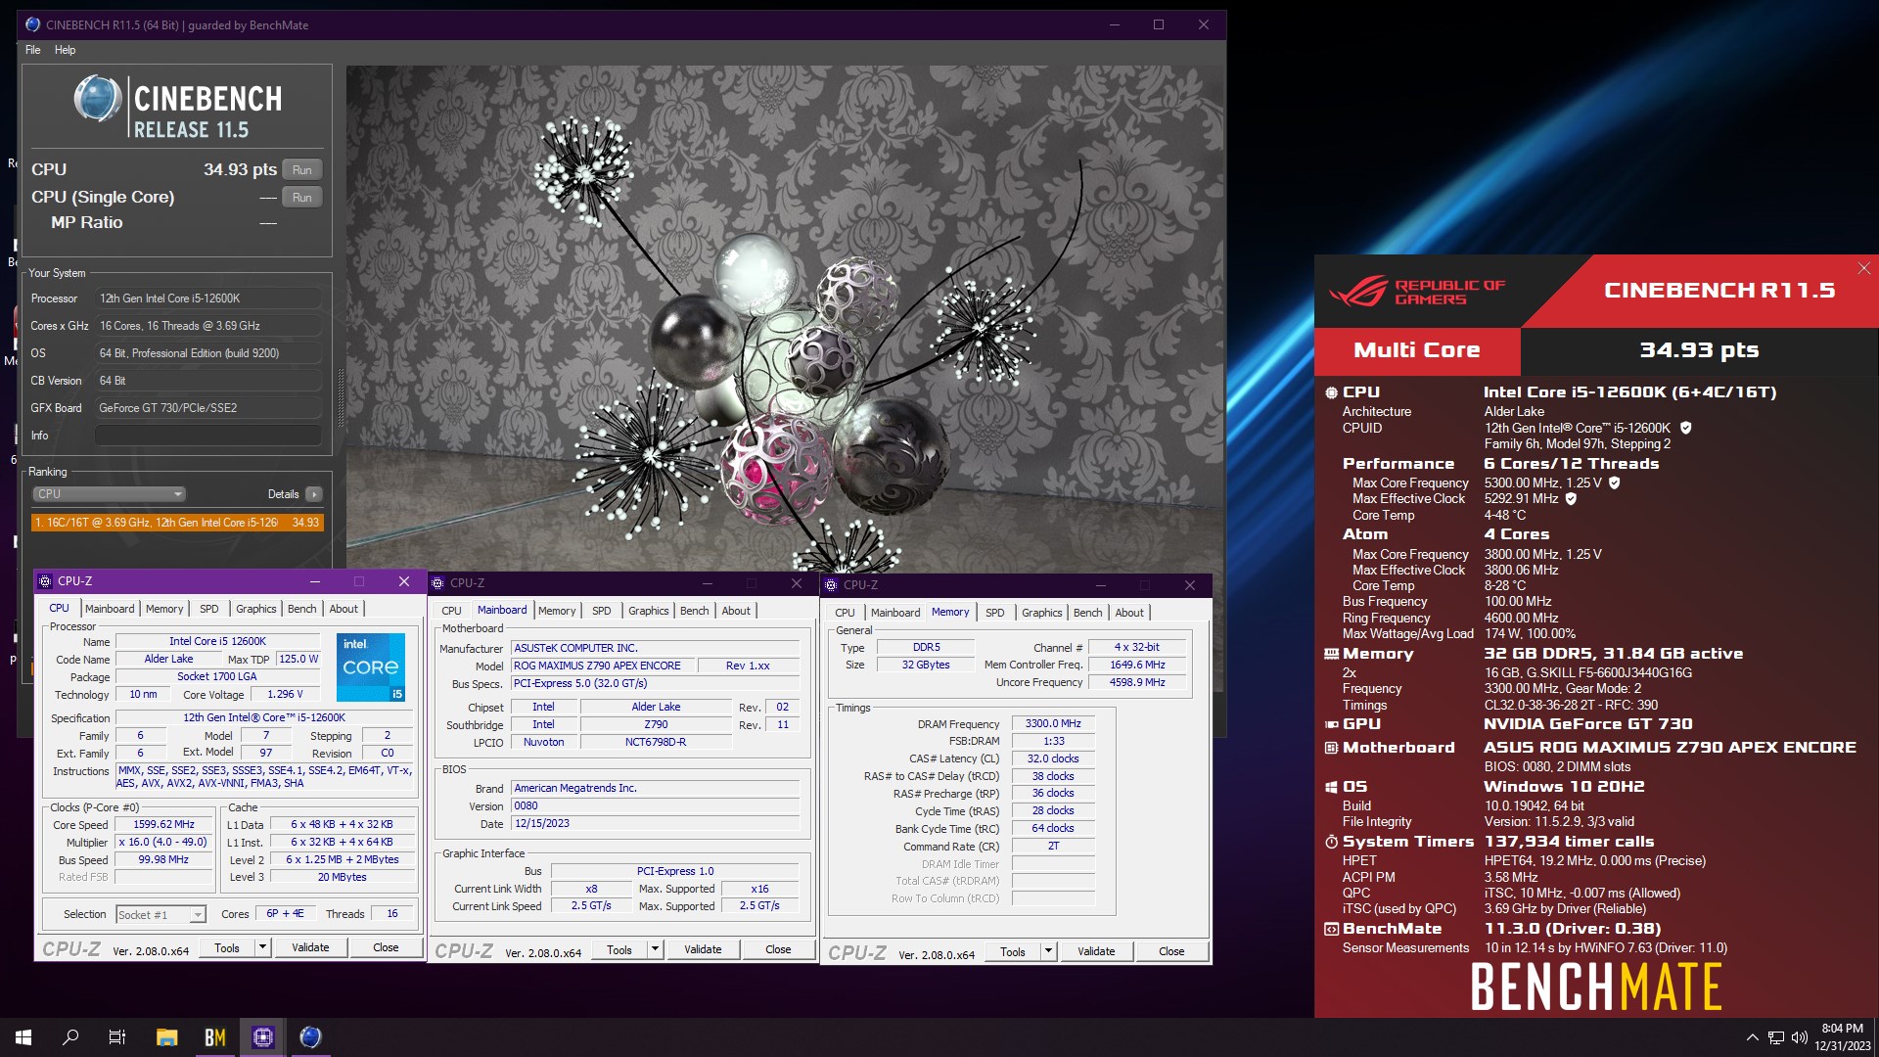1879x1057 pixels.
Task: Open Cinebench Help menu
Action: pyautogui.click(x=65, y=50)
